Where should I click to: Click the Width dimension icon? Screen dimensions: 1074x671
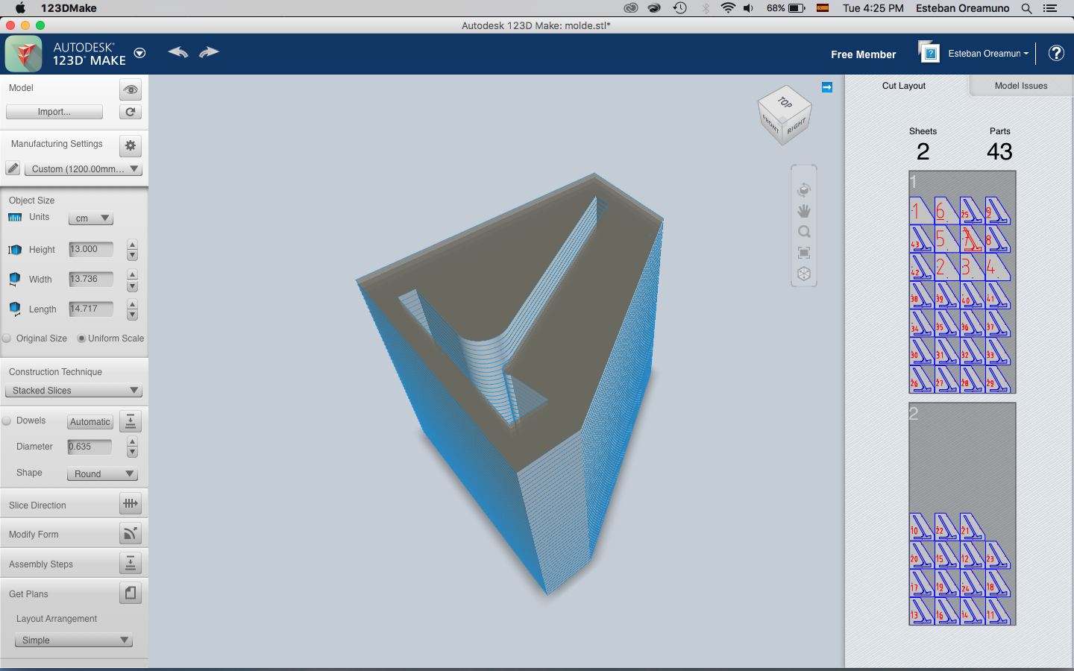click(15, 279)
